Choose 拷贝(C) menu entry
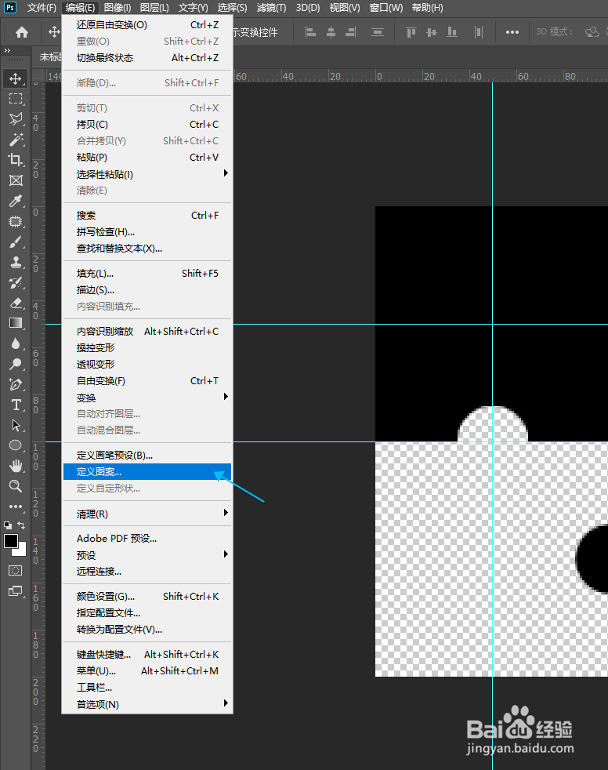This screenshot has width=608, height=770. click(x=147, y=125)
